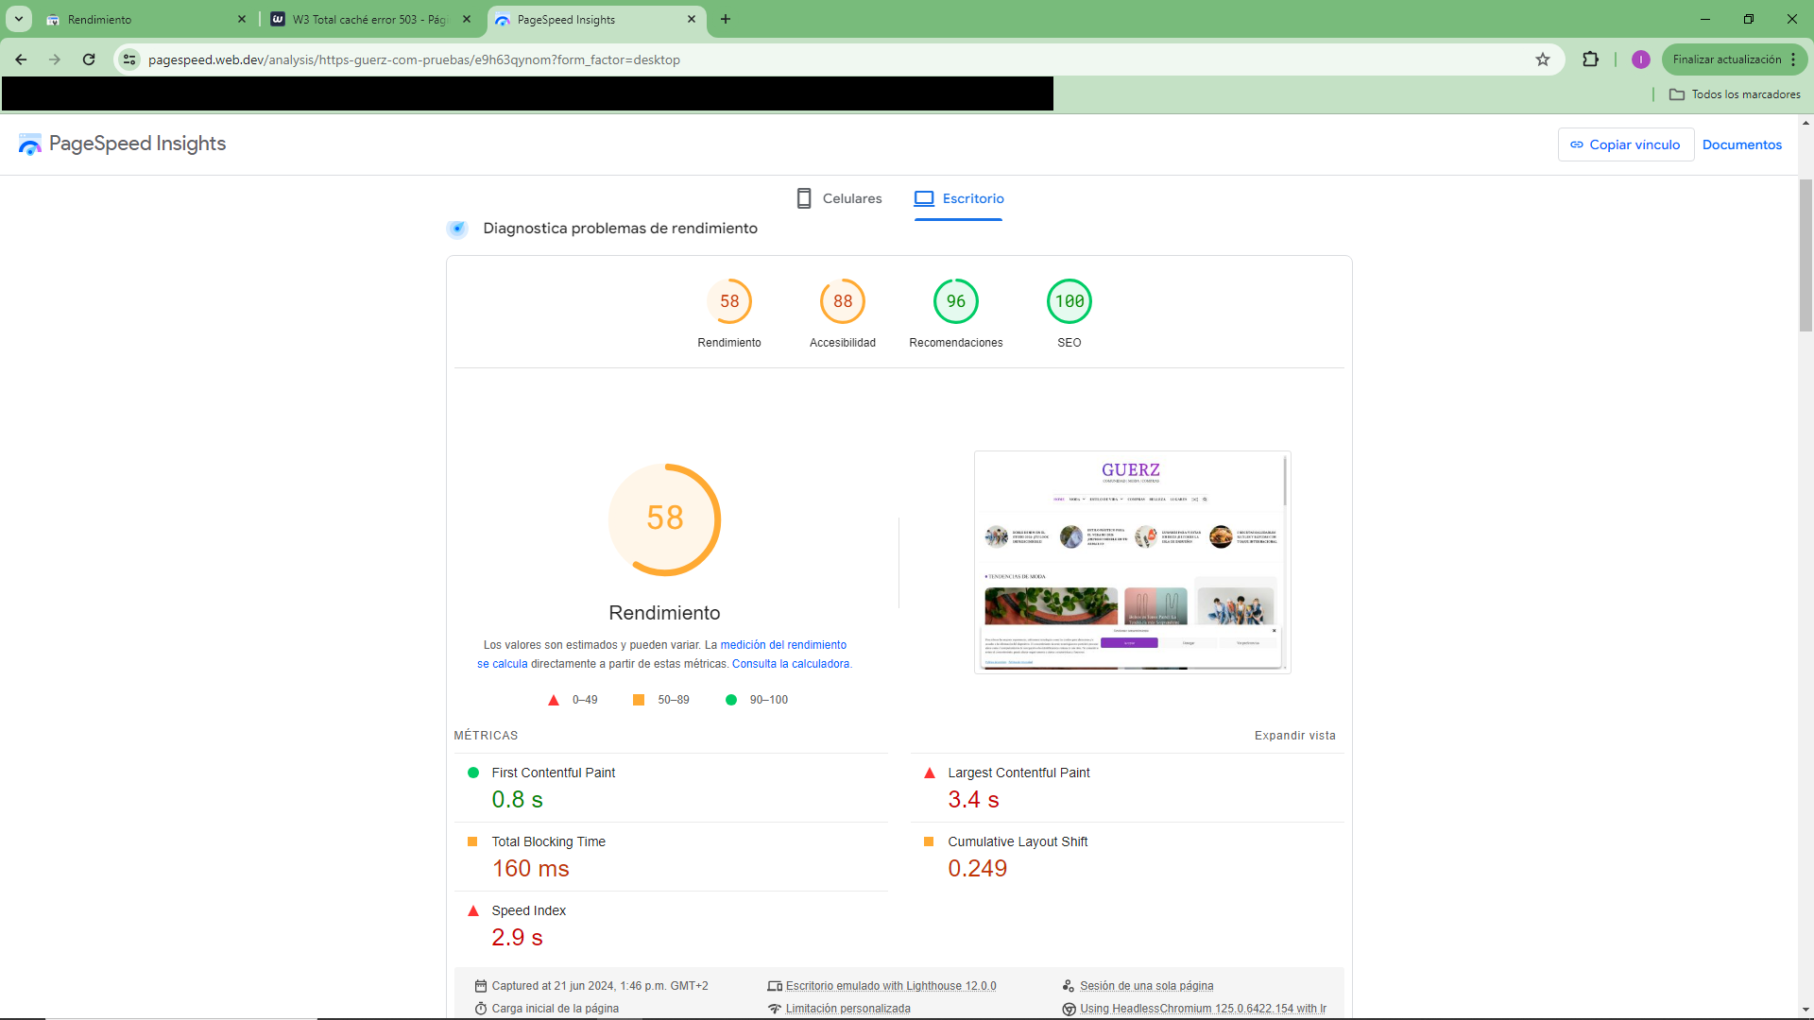Click Sesión de una sola página text
The width and height of the screenshot is (1814, 1020).
coord(1147,986)
